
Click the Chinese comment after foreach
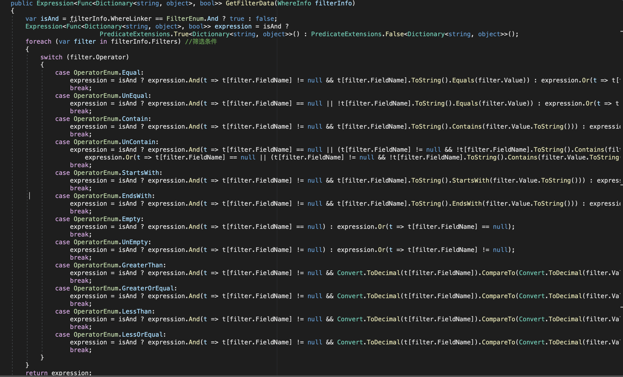click(201, 42)
